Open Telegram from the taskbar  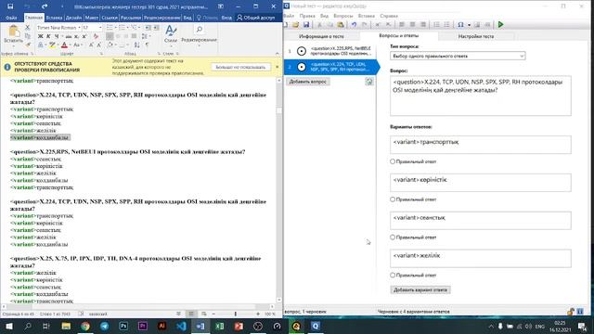(105, 326)
